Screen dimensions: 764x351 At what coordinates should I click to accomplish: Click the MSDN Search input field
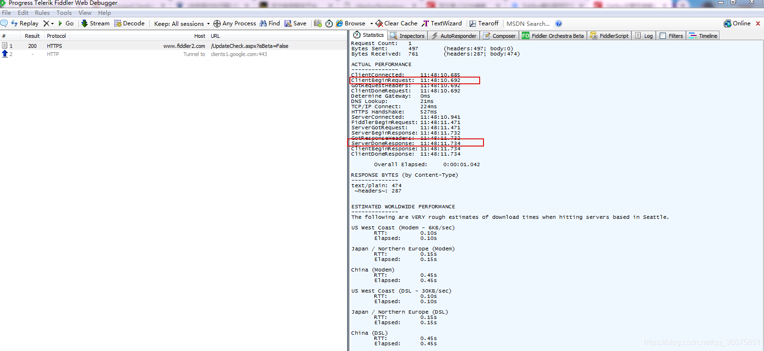[528, 23]
